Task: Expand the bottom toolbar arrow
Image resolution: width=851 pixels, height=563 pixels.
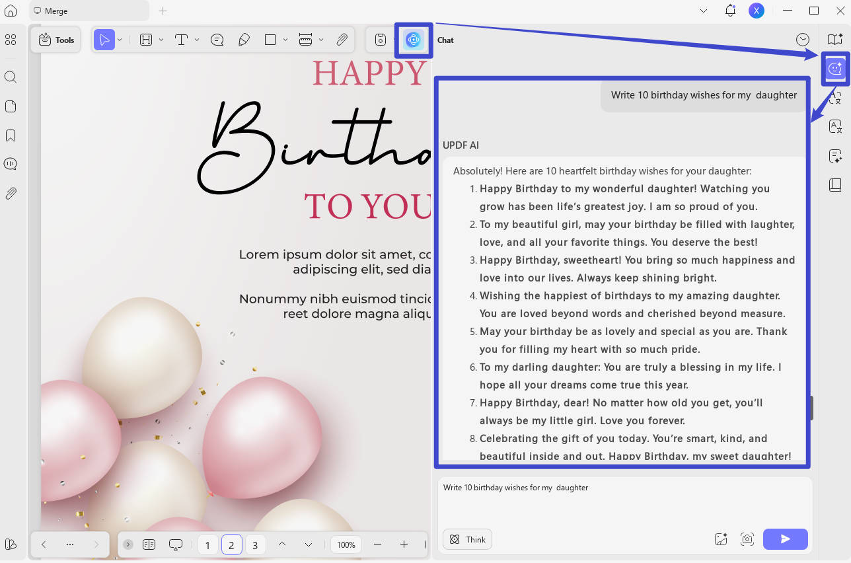Action: [128, 544]
